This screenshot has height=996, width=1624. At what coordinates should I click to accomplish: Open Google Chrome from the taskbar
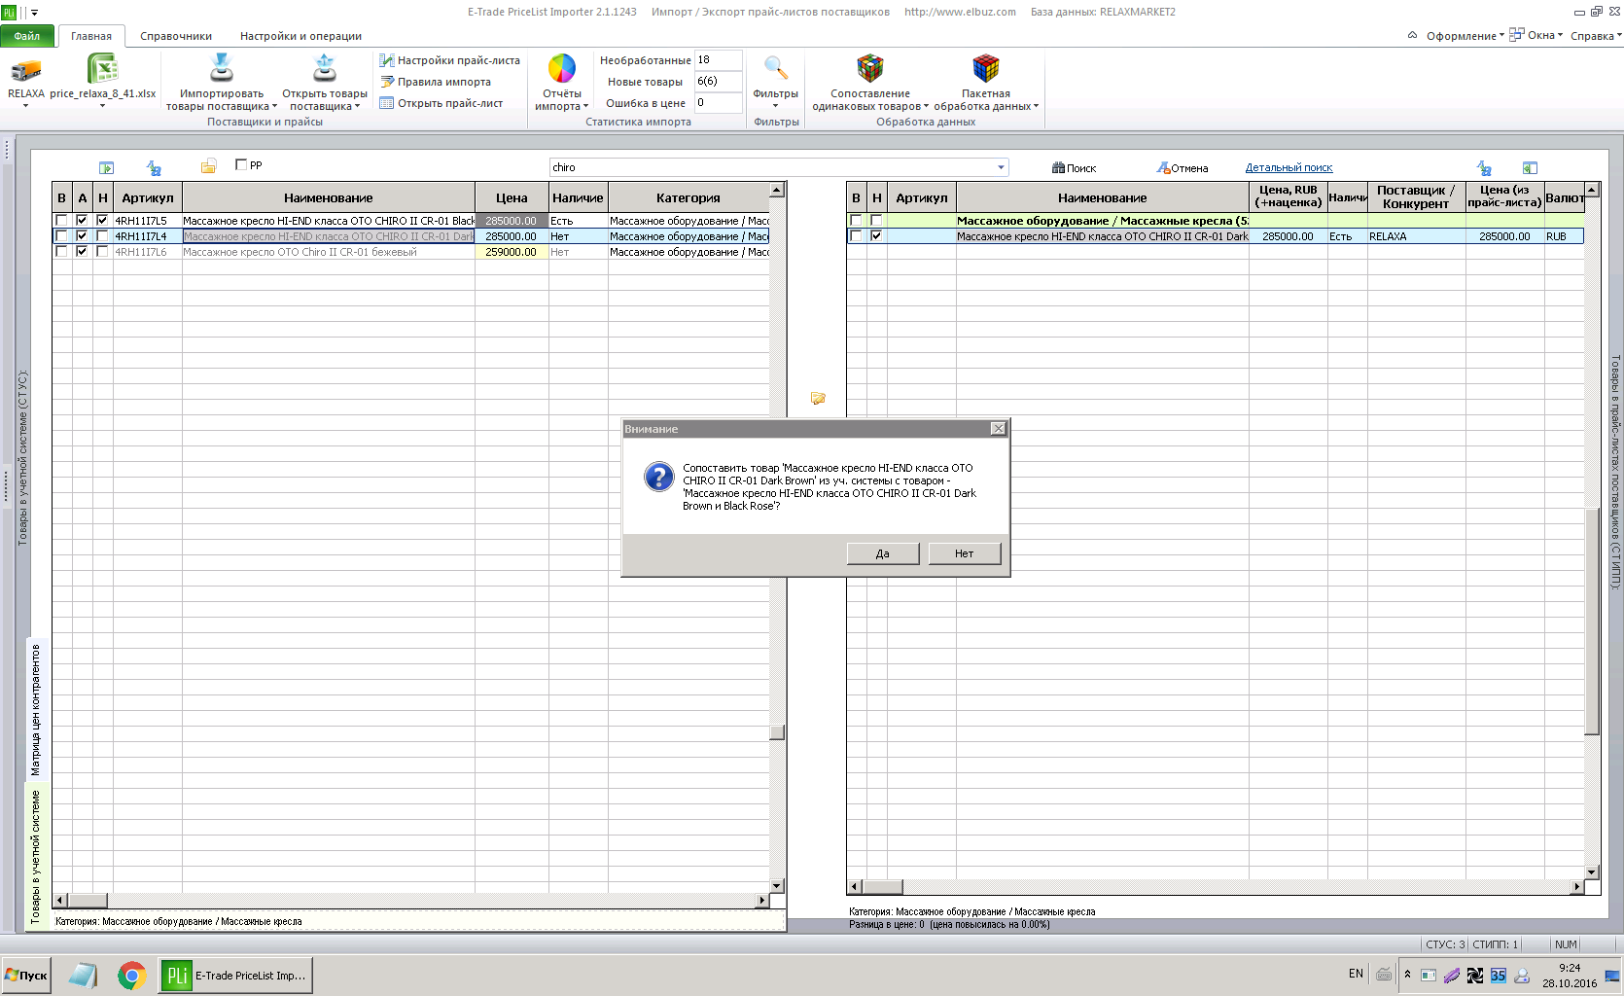click(131, 976)
